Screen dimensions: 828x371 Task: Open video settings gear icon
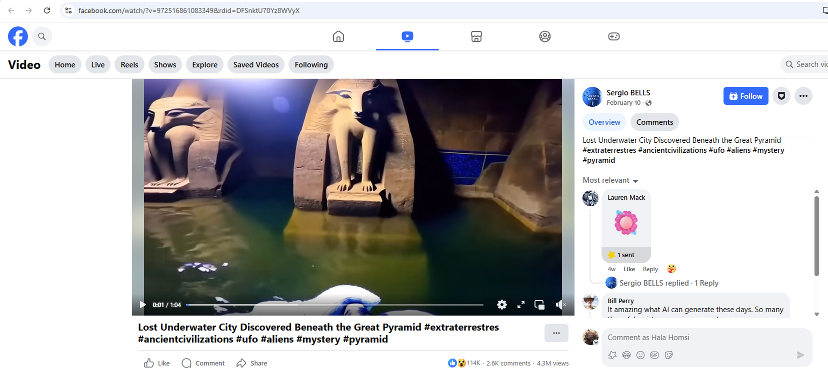(502, 305)
